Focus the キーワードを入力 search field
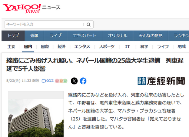 44,24
